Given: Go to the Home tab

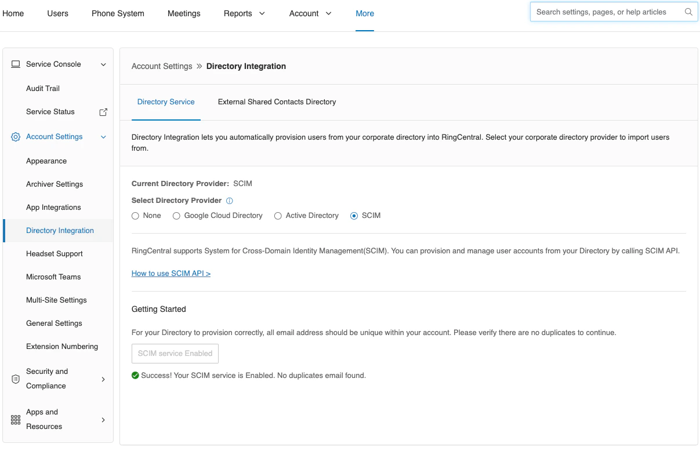Looking at the screenshot, I should pyautogui.click(x=13, y=13).
